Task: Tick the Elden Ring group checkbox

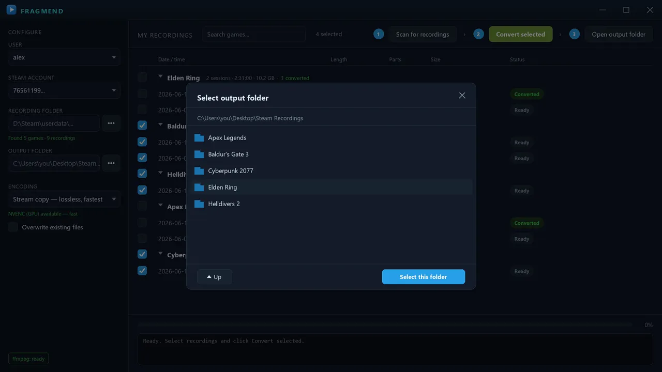Action: [x=142, y=78]
